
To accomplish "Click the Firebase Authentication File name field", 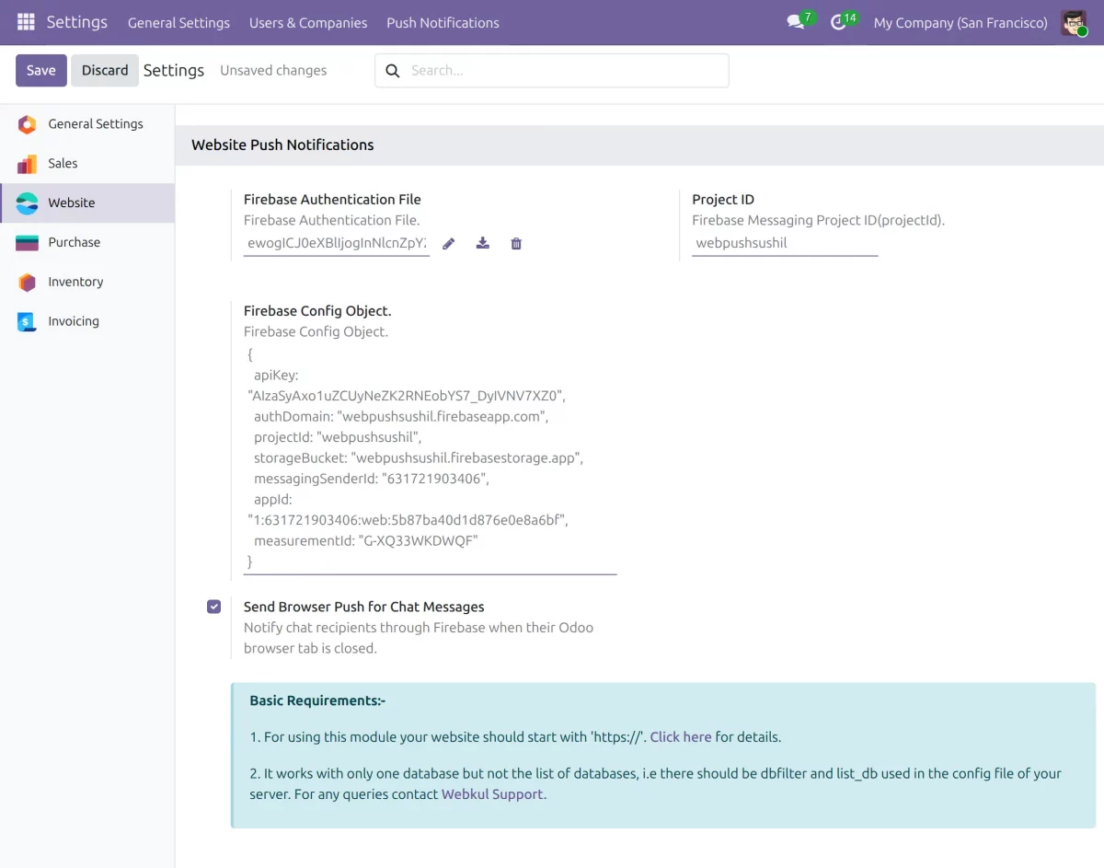I will click(x=337, y=244).
